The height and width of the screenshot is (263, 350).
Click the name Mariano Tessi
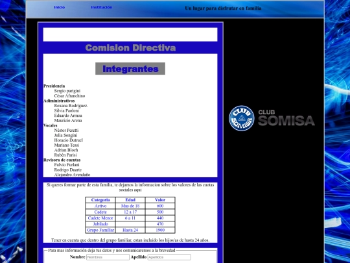(67, 145)
